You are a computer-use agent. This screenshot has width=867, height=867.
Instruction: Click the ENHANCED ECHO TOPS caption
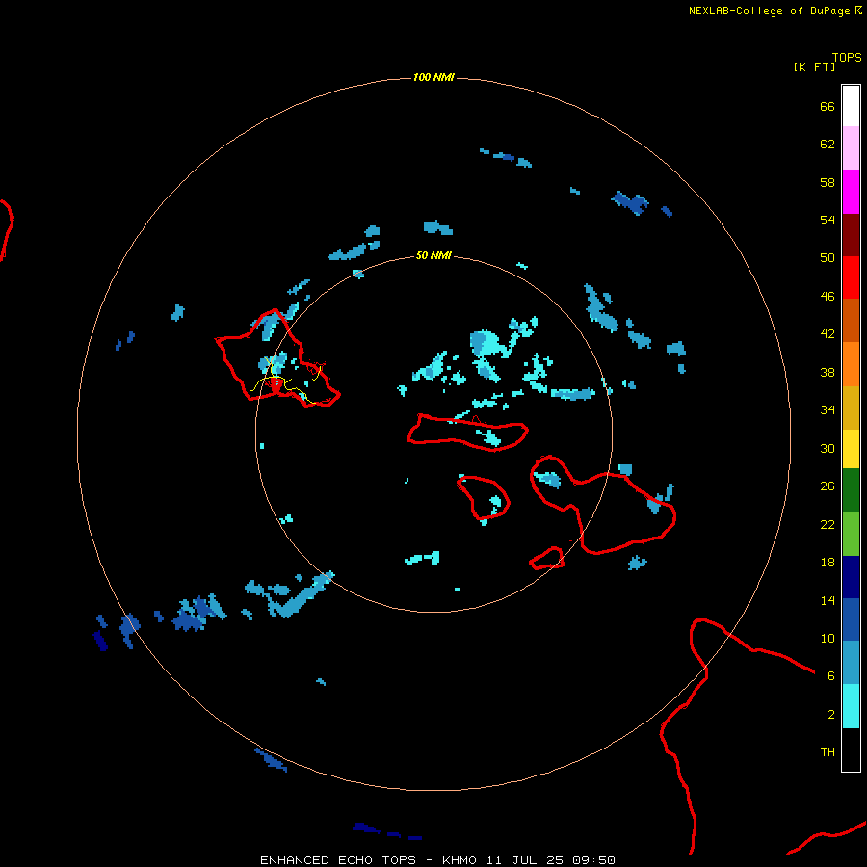(338, 860)
